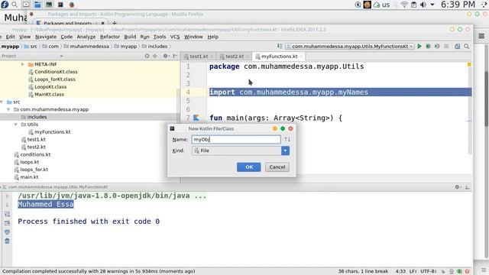This screenshot has height=275, width=489.
Task: Open the Navigate menu
Action: (46, 37)
